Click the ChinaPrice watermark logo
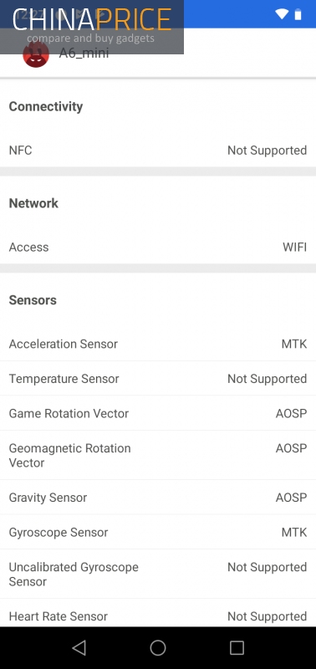 coord(92,27)
